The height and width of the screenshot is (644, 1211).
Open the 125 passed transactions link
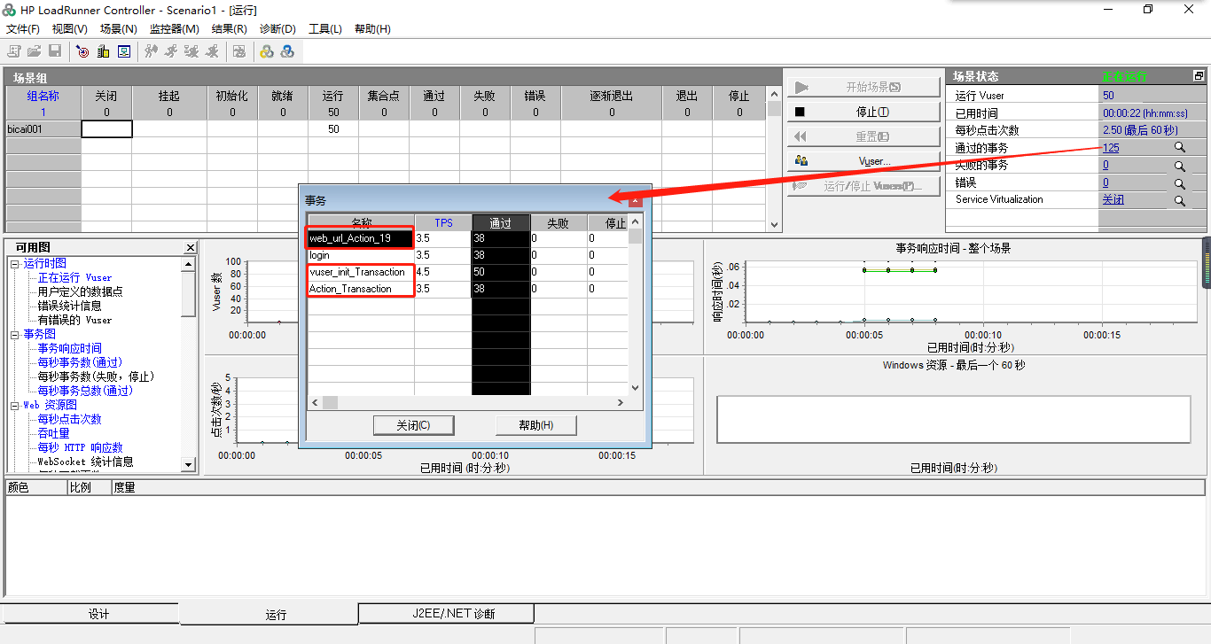(x=1110, y=147)
